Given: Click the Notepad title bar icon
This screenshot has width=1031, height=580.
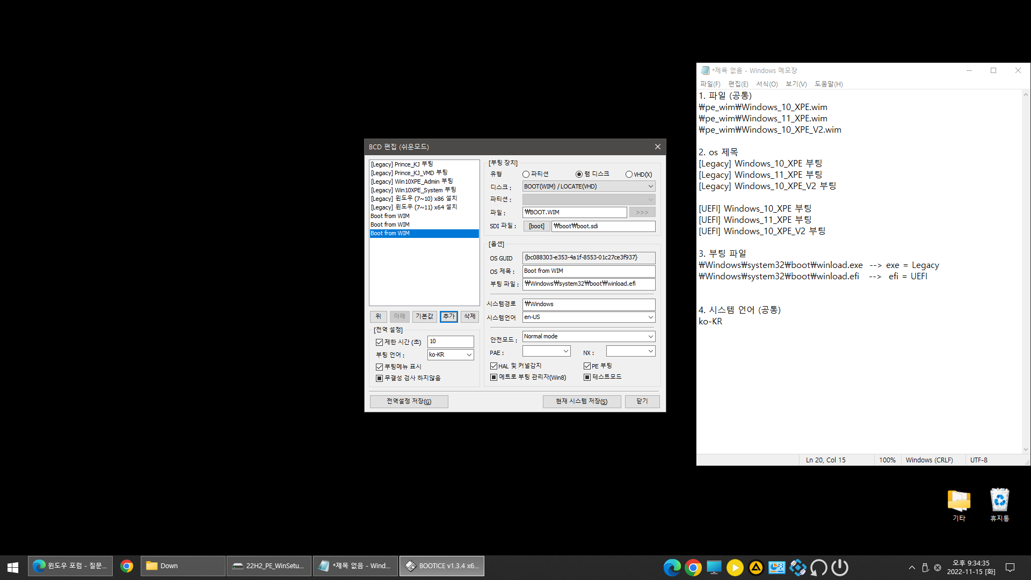Looking at the screenshot, I should click(x=705, y=70).
